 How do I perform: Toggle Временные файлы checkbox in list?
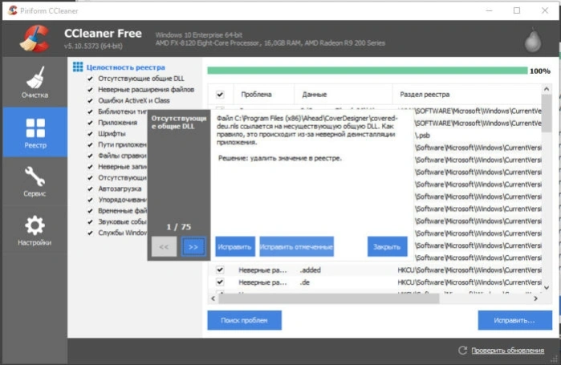point(90,211)
